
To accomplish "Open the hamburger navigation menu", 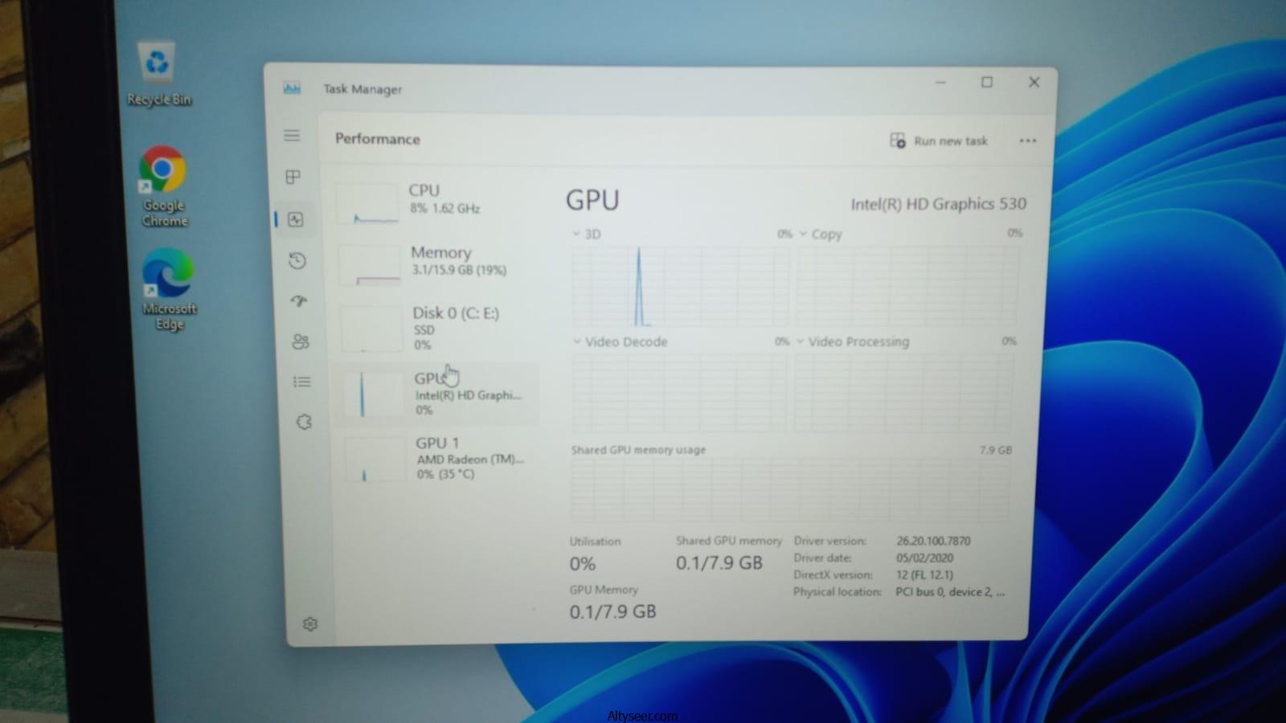I will click(292, 136).
